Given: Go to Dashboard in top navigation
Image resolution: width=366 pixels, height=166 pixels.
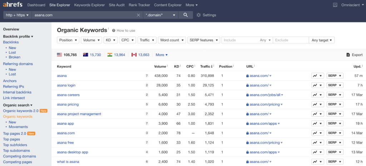Looking at the screenshot, I should point(36,5).
